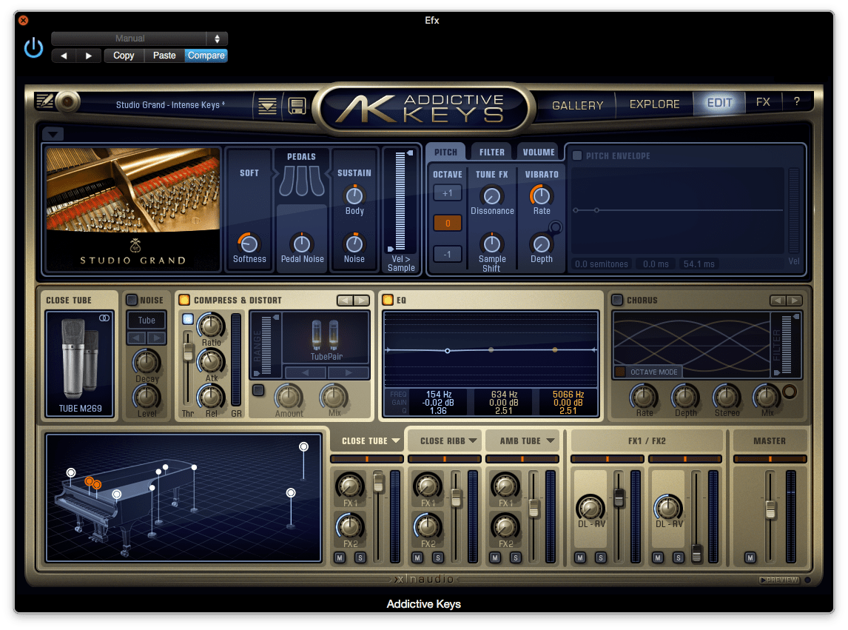Click the three pedals icon
848x630 pixels.
click(302, 181)
